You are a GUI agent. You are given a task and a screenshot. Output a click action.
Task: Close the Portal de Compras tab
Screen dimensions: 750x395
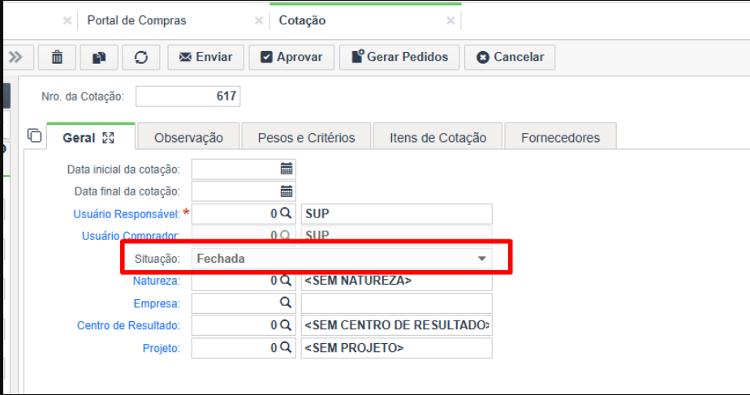pos(259,20)
